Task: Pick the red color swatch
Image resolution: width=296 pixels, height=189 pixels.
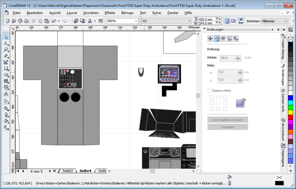Action: pyautogui.click(x=290, y=117)
